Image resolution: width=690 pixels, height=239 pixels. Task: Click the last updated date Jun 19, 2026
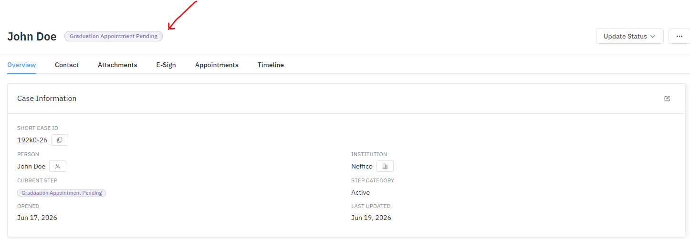371,218
